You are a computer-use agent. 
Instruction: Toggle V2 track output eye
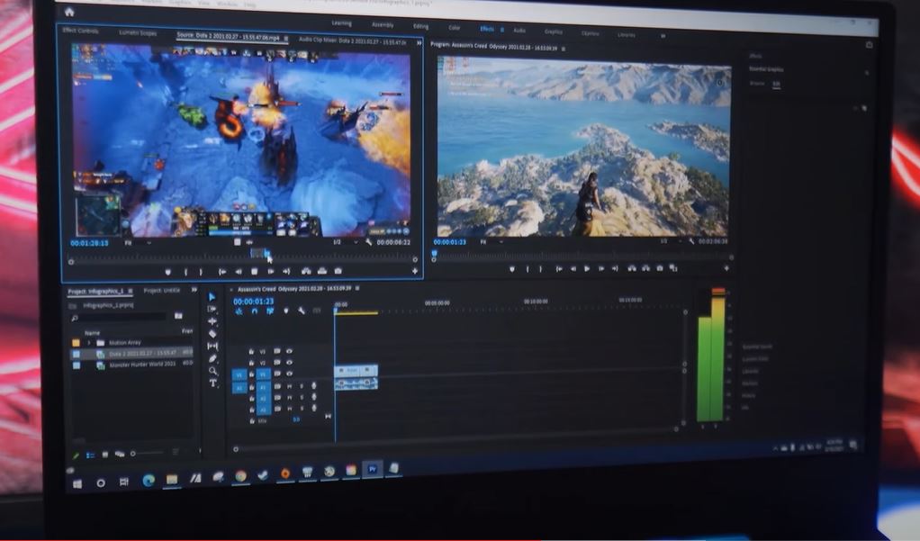289,363
